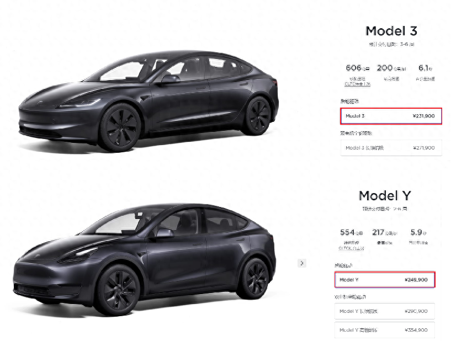Choose Model Y performance at ¥354,900
This screenshot has width=451, height=341.
tap(385, 330)
